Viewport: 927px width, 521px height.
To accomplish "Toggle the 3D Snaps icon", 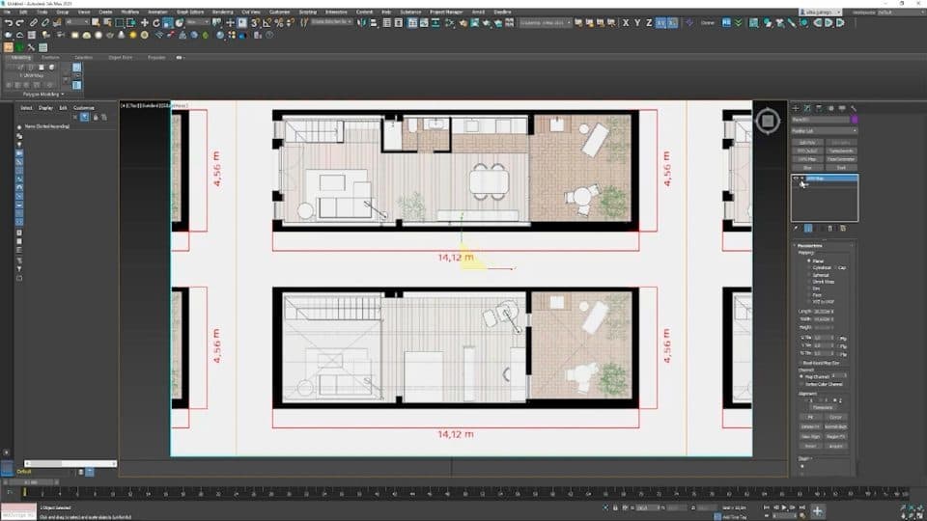I will click(x=255, y=23).
